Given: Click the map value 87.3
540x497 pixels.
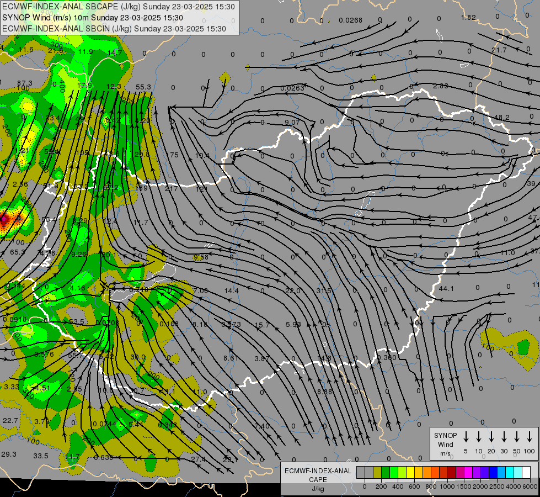Looking at the screenshot, I should click(x=24, y=83).
